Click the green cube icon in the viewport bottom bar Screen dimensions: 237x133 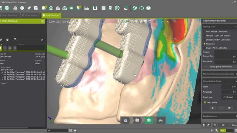point(149,120)
